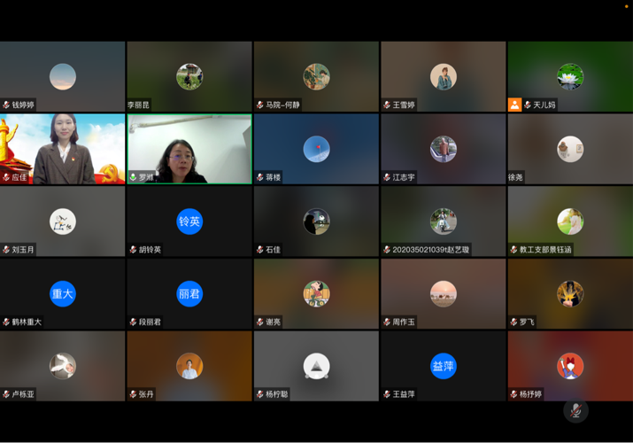Click the 李丽昆 name label
The width and height of the screenshot is (633, 443).
pyautogui.click(x=139, y=105)
